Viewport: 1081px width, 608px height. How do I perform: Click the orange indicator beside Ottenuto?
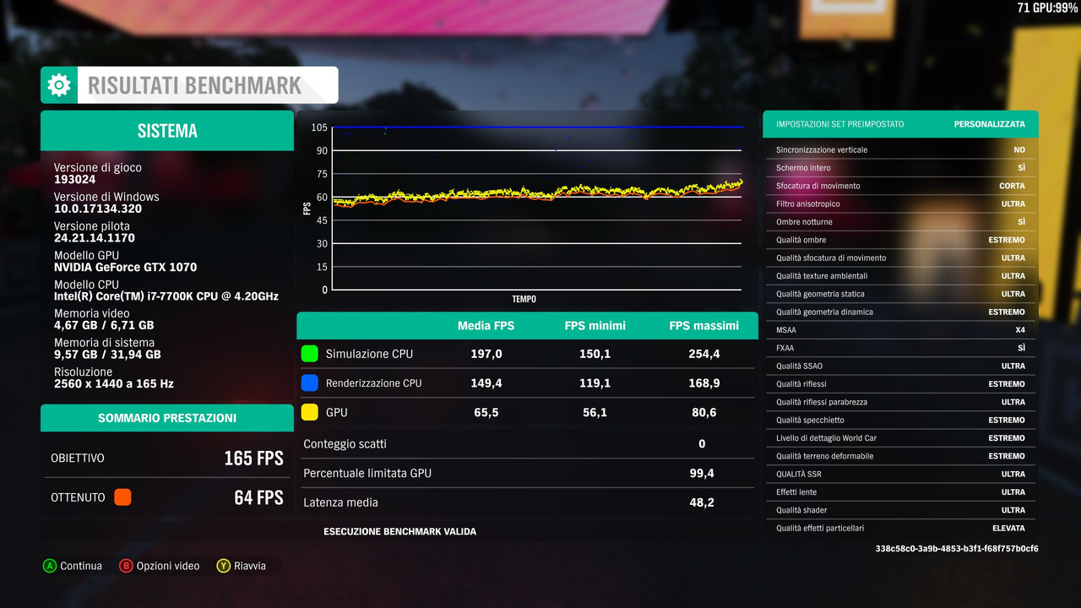coord(122,497)
